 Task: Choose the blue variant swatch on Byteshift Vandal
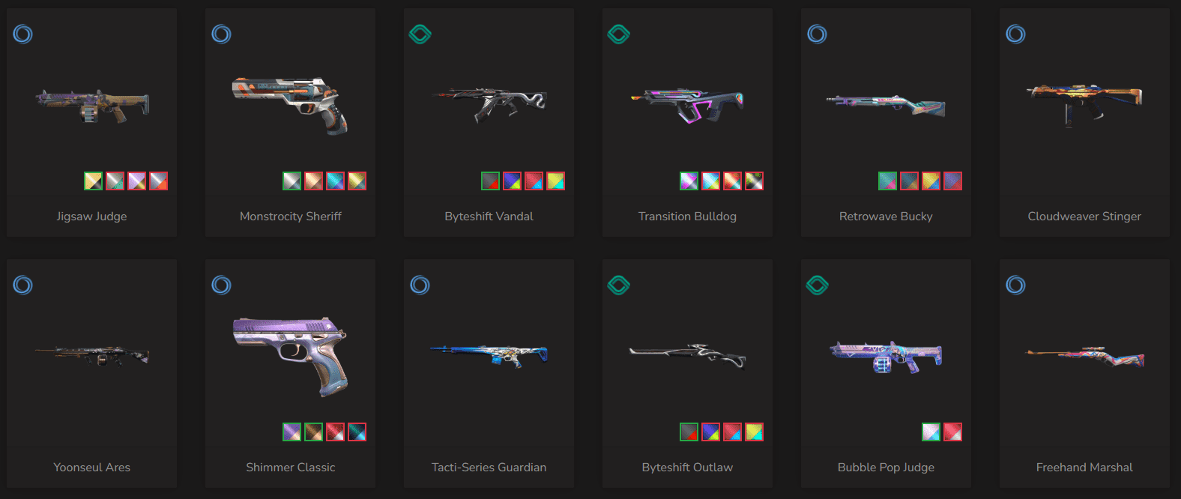pos(512,181)
